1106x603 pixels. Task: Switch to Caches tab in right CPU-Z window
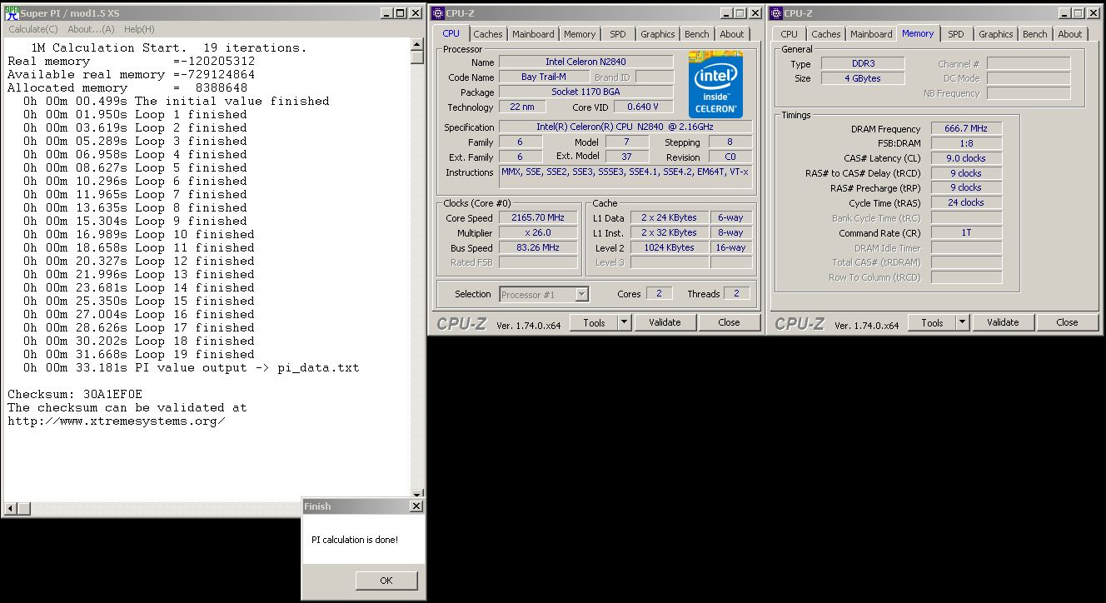click(x=826, y=34)
